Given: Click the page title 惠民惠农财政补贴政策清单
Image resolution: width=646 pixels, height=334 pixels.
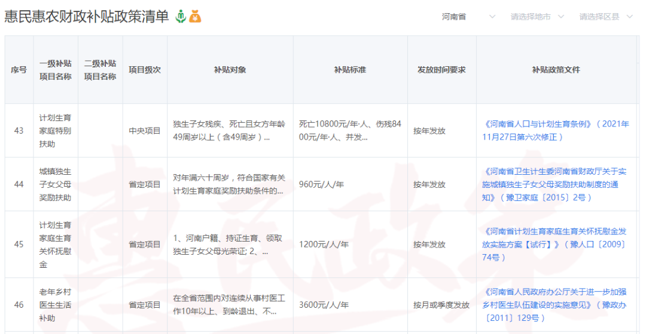Looking at the screenshot, I should click(x=87, y=17).
